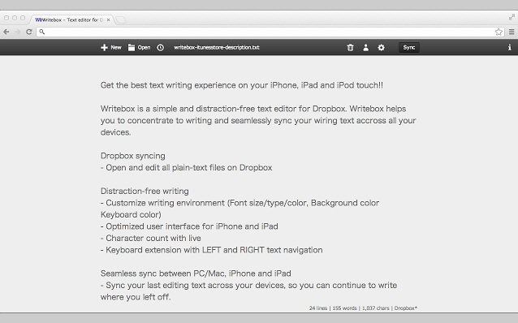Screen dimensions: 518x323
Task: Show info icon in Writebox toolbar
Action: point(509,48)
